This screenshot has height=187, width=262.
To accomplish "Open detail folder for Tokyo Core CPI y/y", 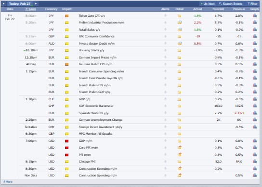I will coord(179,16).
